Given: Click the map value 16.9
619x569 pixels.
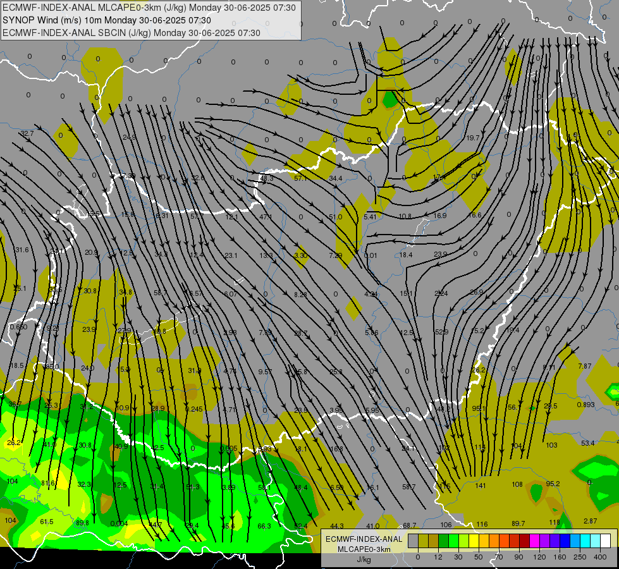Looking at the screenshot, I should point(440,216).
